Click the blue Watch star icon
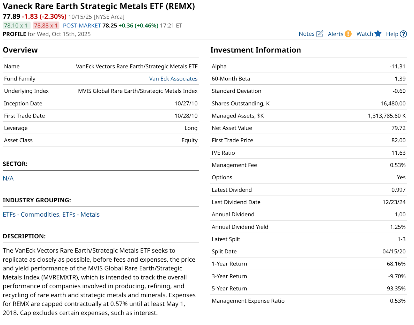The image size is (414, 325). pyautogui.click(x=378, y=34)
